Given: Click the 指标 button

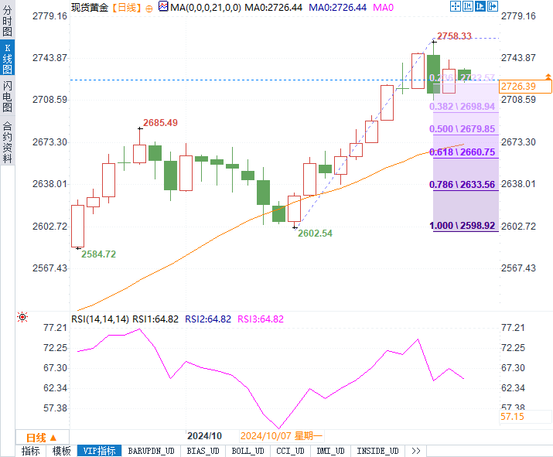Looking at the screenshot, I should (x=31, y=451).
